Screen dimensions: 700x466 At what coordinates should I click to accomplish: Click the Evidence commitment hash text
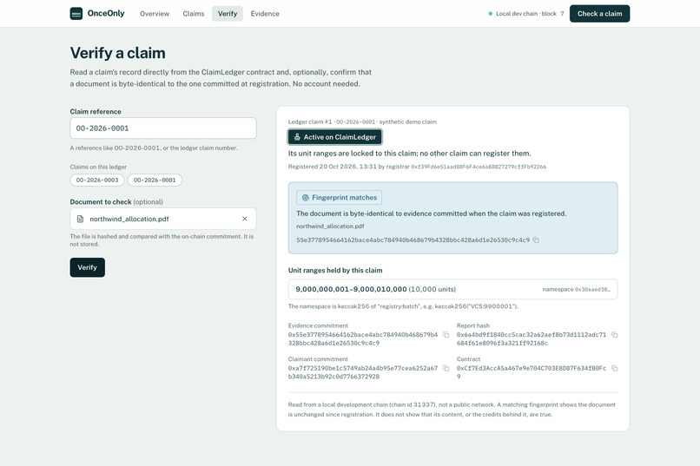pyautogui.click(x=363, y=339)
